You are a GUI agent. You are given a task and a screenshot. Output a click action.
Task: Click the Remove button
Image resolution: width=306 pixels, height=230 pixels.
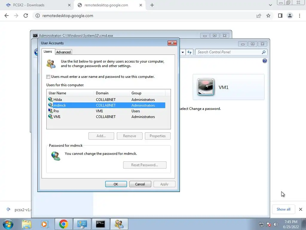[130, 136]
